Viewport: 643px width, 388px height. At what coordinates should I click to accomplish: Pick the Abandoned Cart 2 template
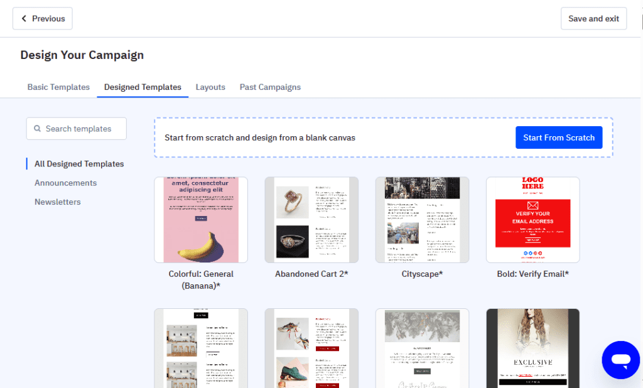[311, 220]
